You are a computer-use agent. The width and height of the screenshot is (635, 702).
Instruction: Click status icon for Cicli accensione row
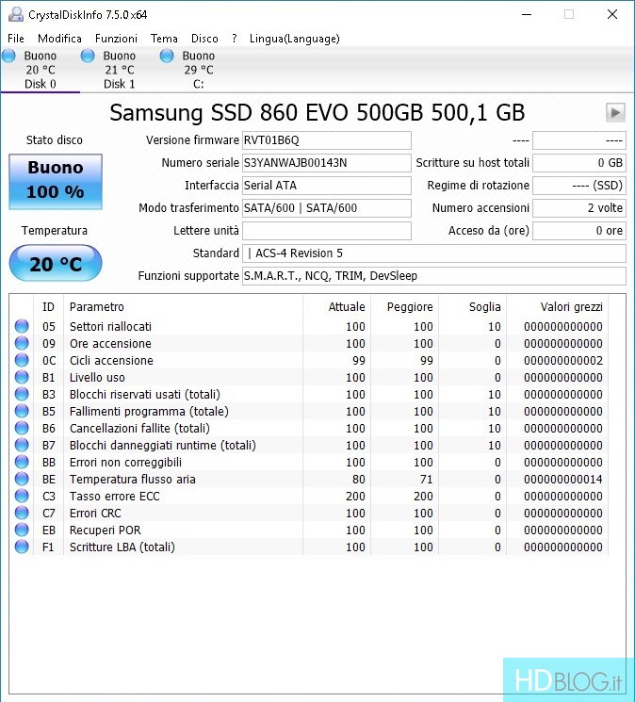tap(22, 360)
